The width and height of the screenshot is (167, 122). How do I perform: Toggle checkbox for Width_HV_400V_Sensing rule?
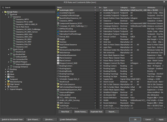click(101, 100)
